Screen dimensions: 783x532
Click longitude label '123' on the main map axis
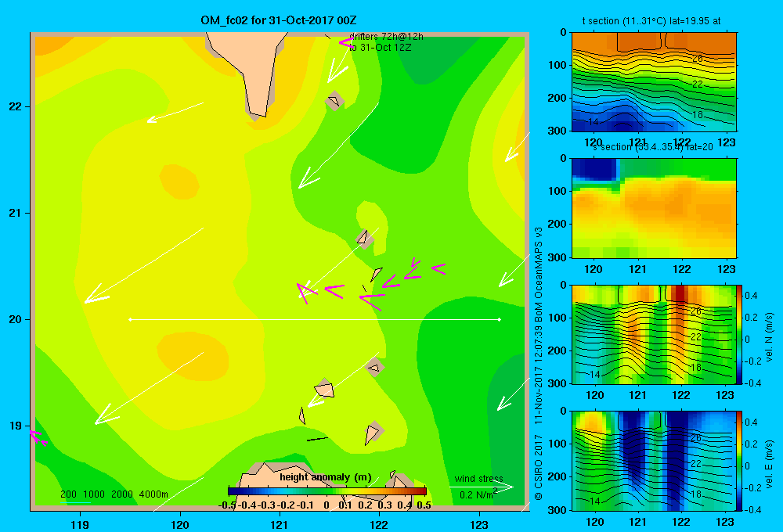[x=479, y=524]
